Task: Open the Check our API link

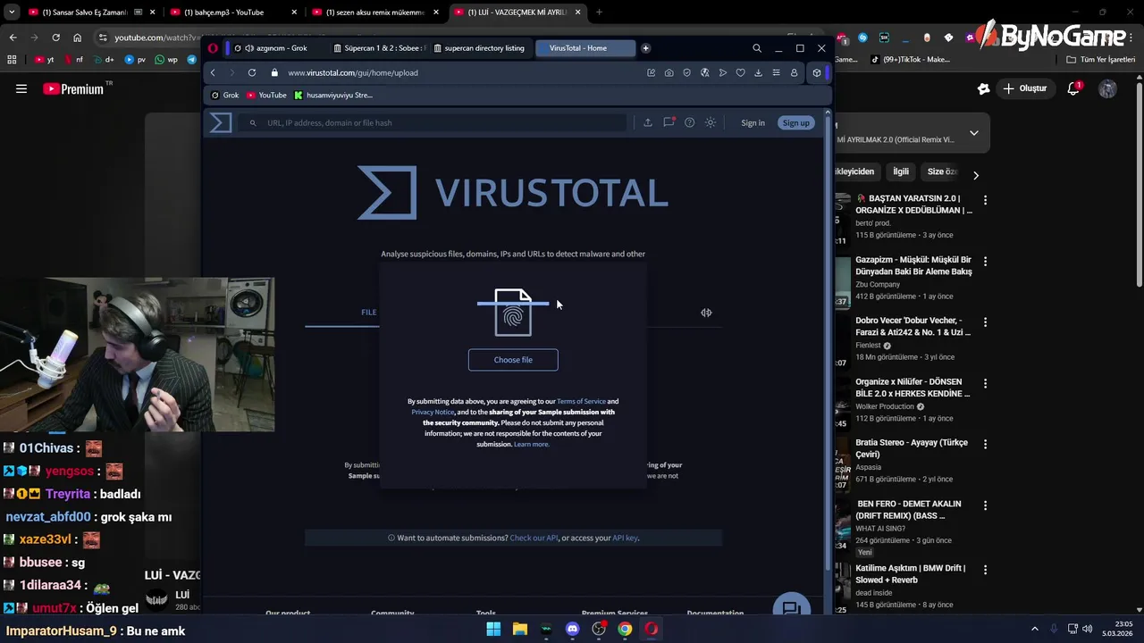Action: 534,538
